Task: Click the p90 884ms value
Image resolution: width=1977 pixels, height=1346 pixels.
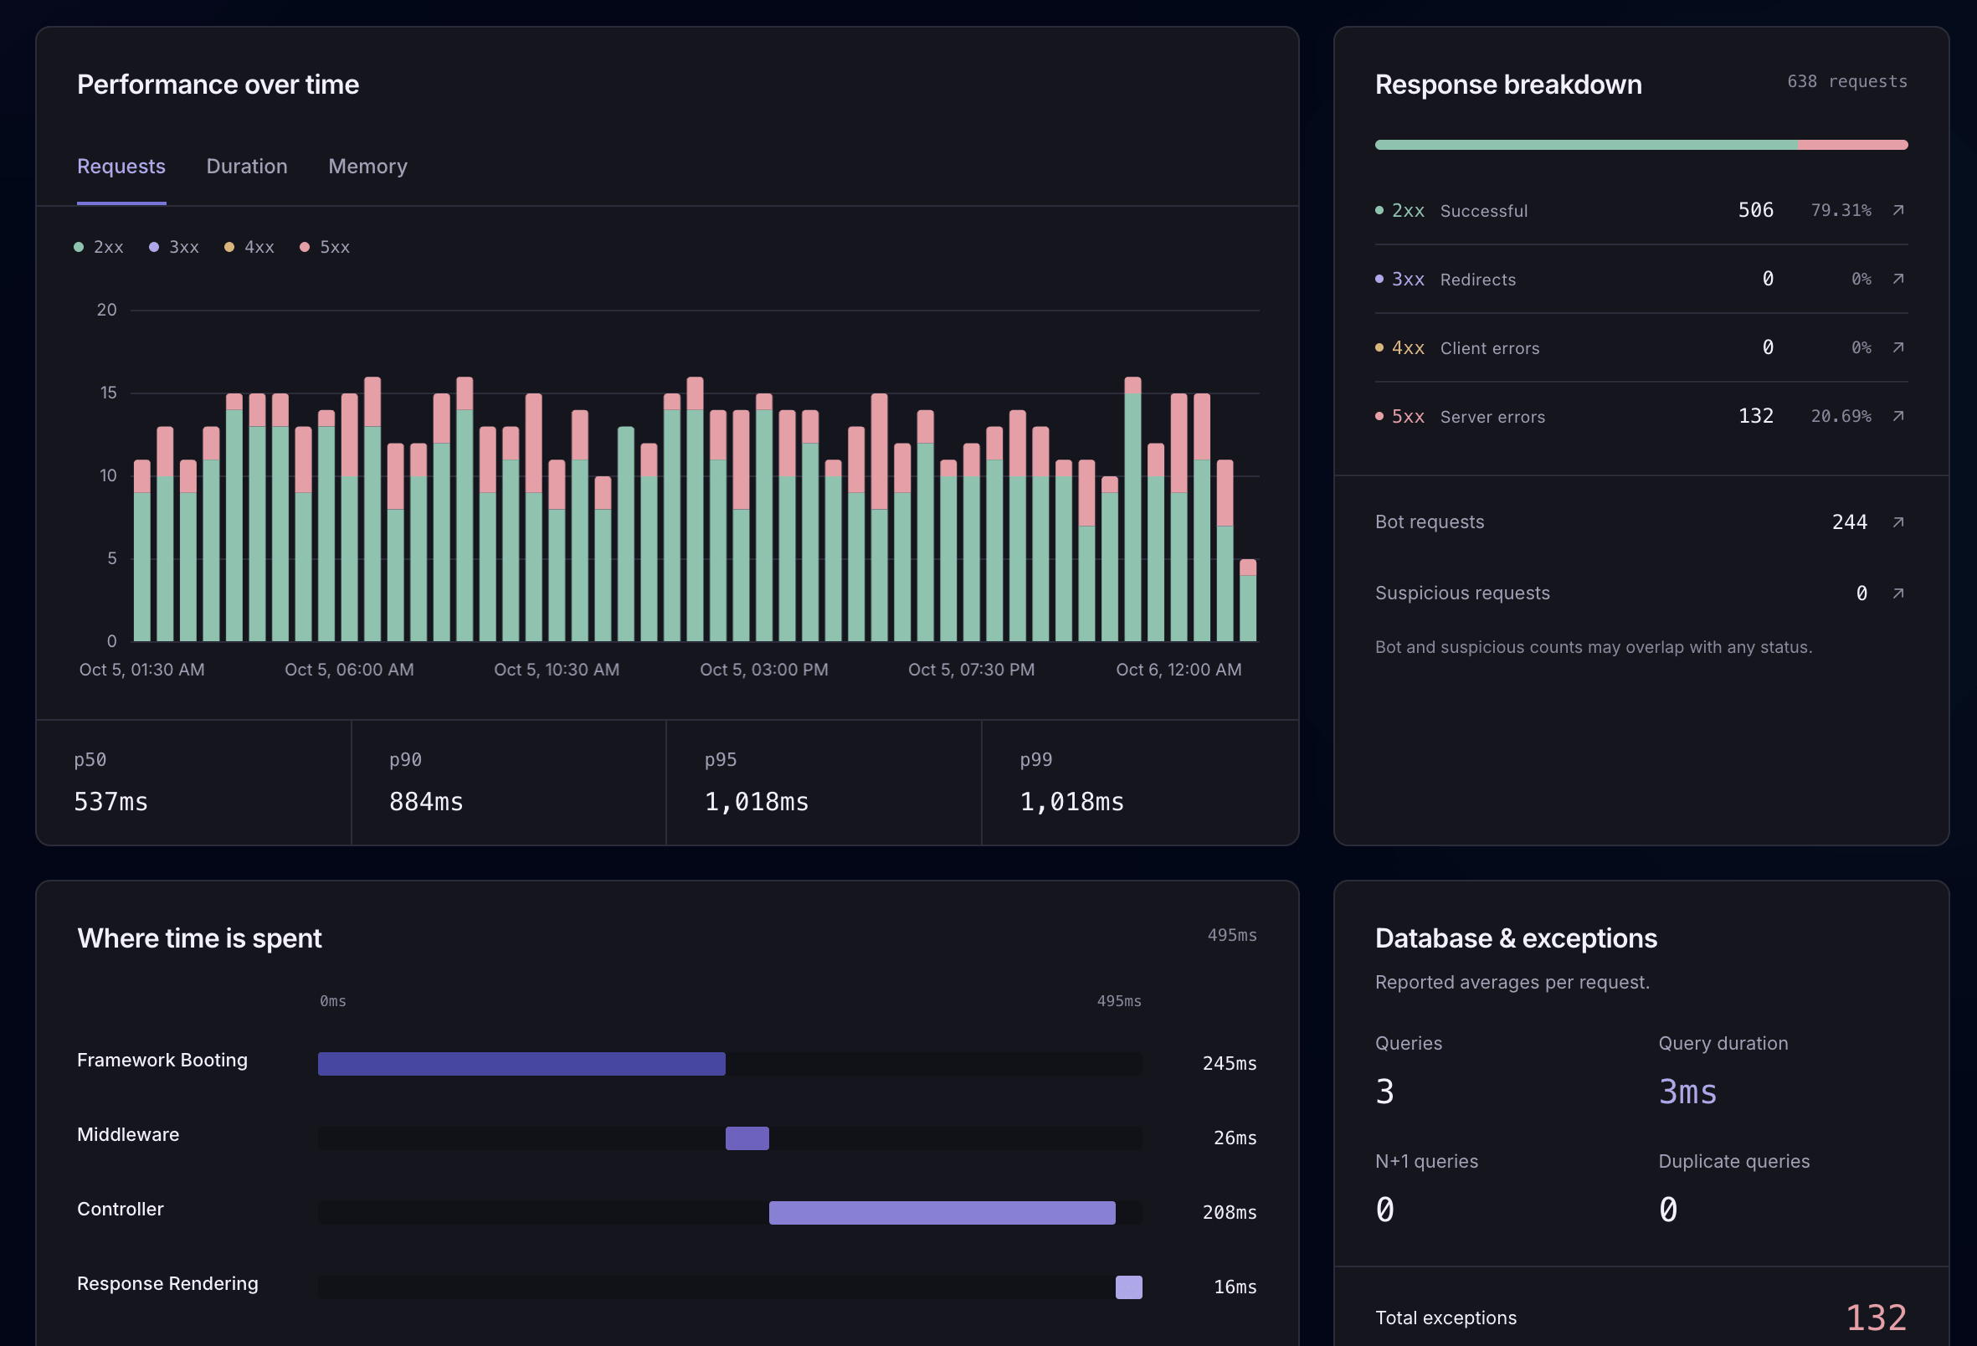Action: [426, 801]
